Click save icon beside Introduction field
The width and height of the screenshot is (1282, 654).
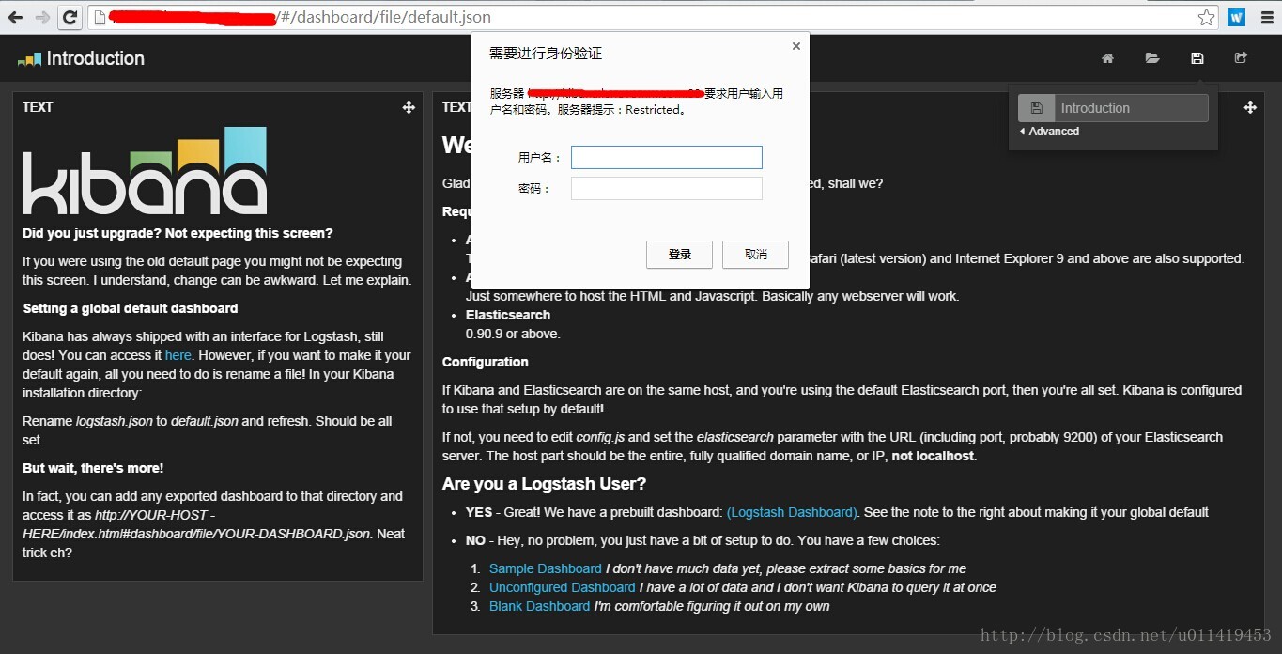(x=1037, y=108)
